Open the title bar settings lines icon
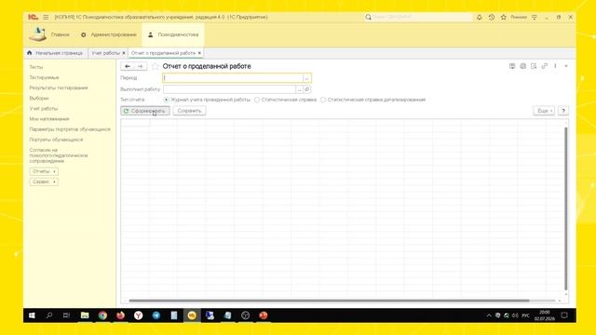 click(535, 17)
